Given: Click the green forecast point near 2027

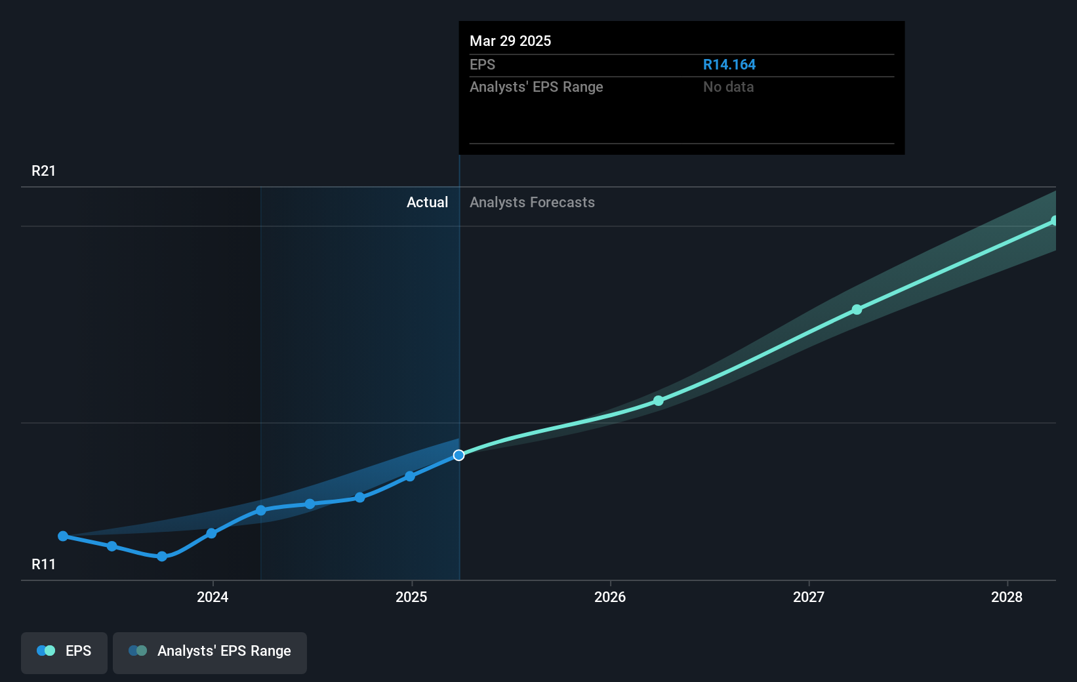Looking at the screenshot, I should (857, 310).
